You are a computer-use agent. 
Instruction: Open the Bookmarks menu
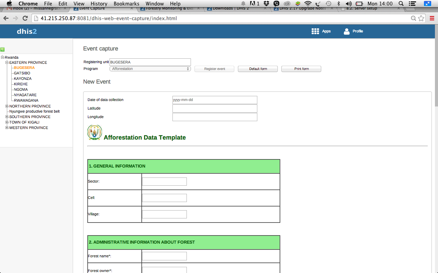[x=126, y=4]
